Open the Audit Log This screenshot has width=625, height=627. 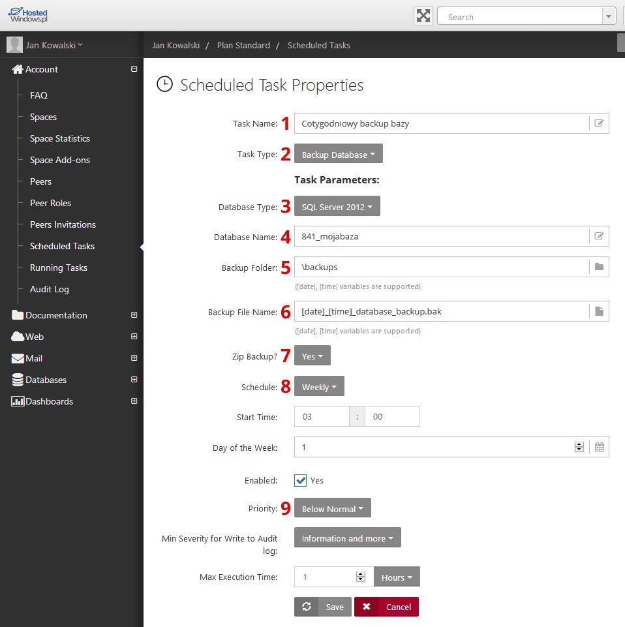49,290
